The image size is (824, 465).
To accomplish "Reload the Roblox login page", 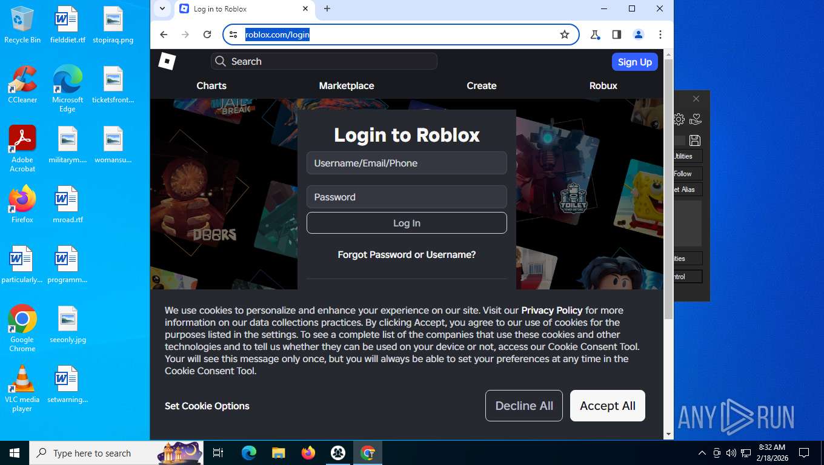I will click(207, 35).
